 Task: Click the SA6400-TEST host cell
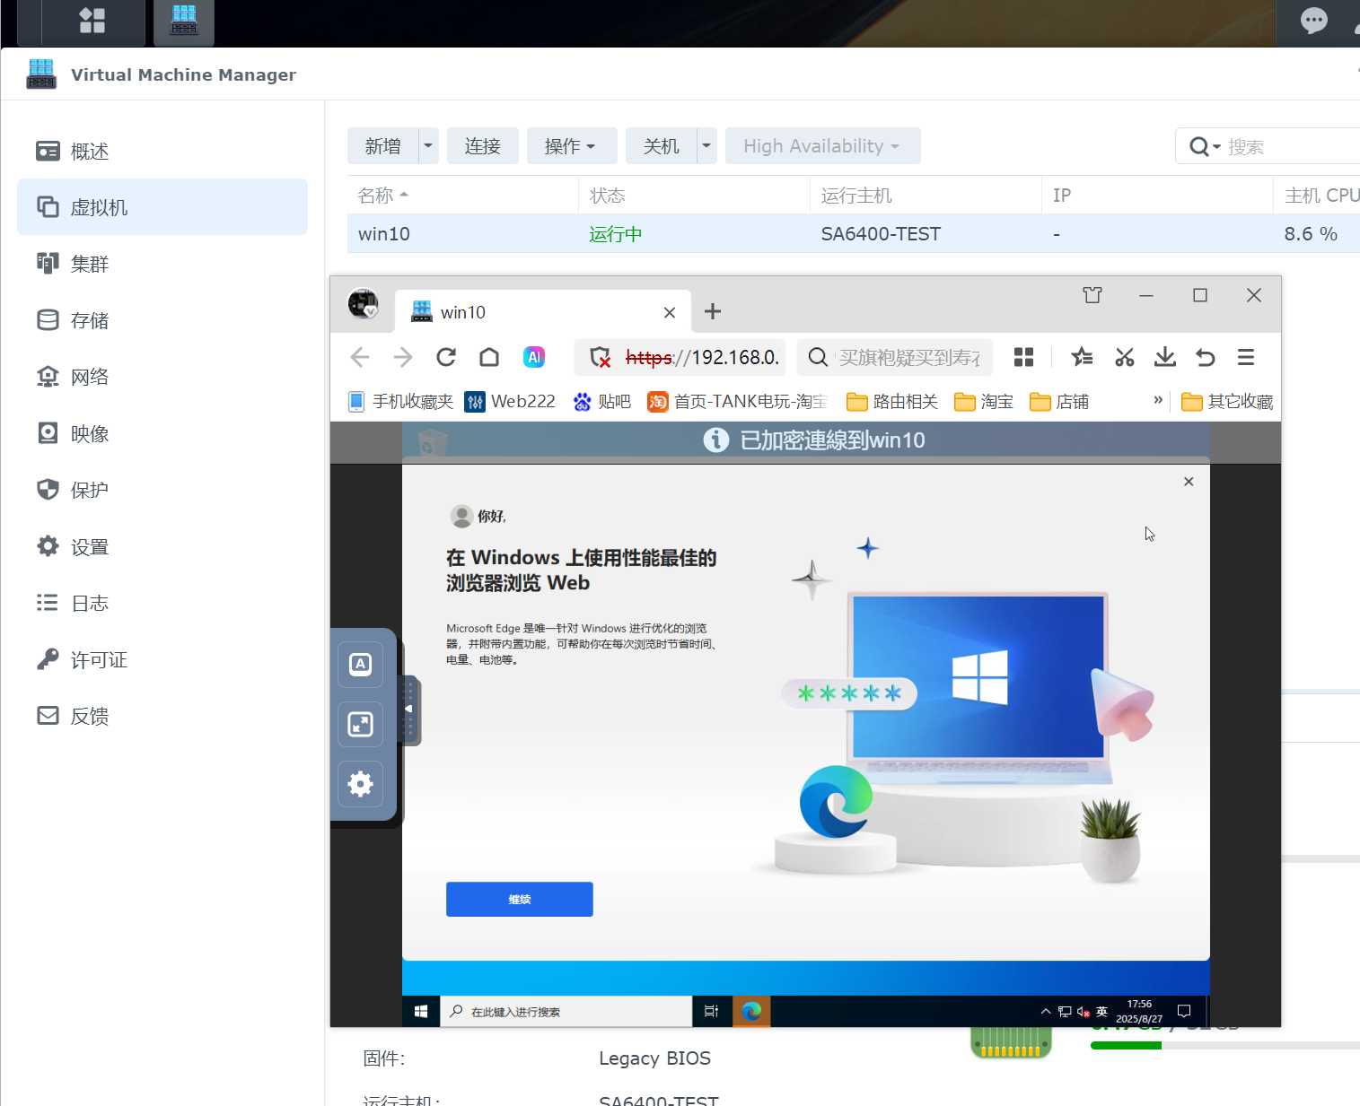881,233
